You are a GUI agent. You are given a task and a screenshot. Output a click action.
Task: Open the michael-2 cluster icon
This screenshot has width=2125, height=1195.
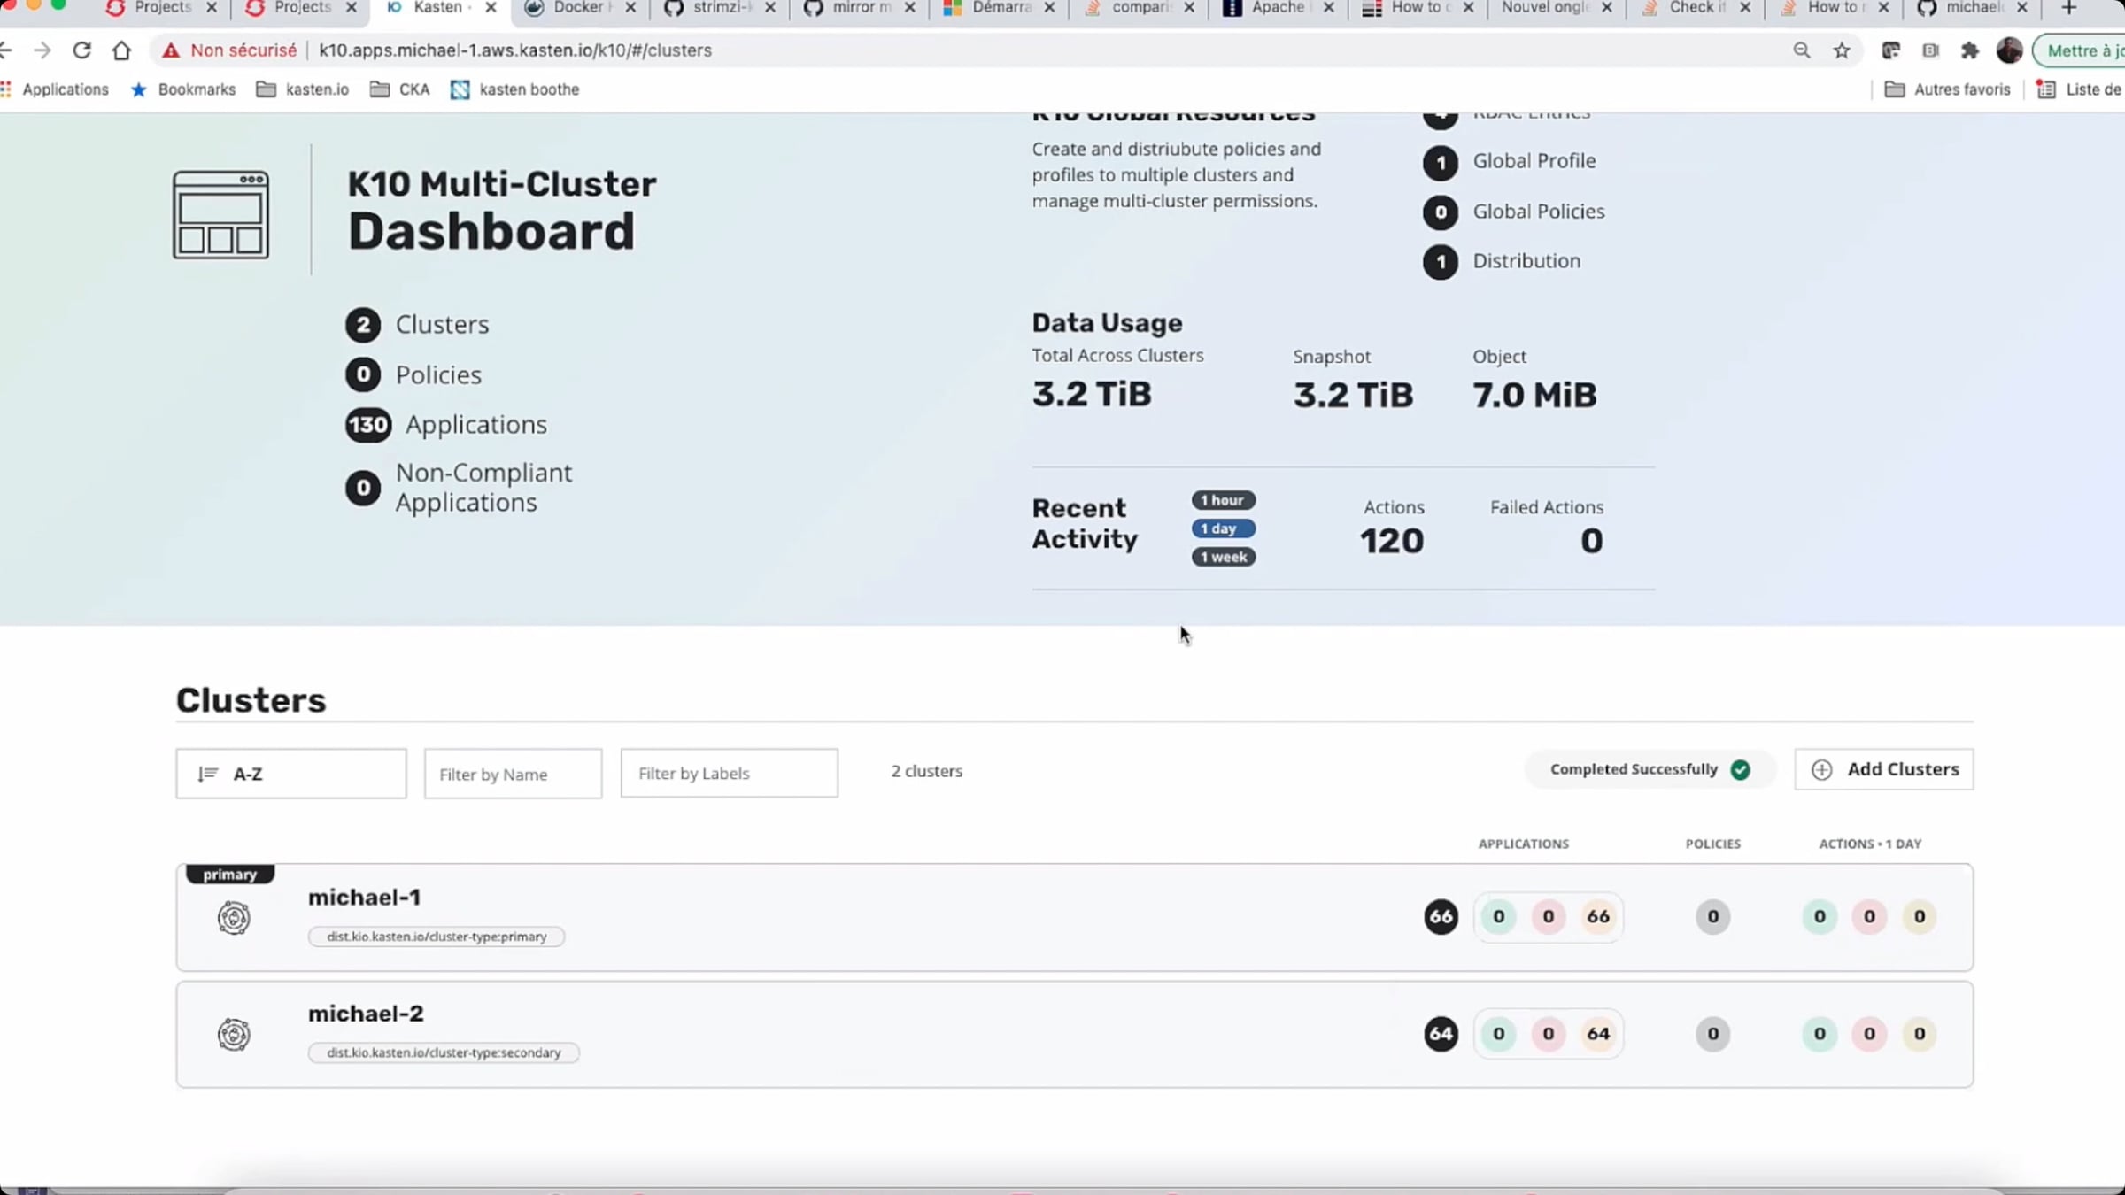234,1034
